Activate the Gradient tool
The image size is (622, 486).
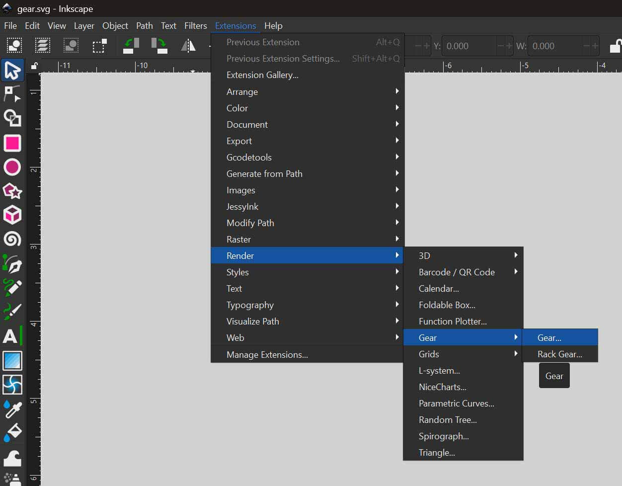tap(12, 360)
